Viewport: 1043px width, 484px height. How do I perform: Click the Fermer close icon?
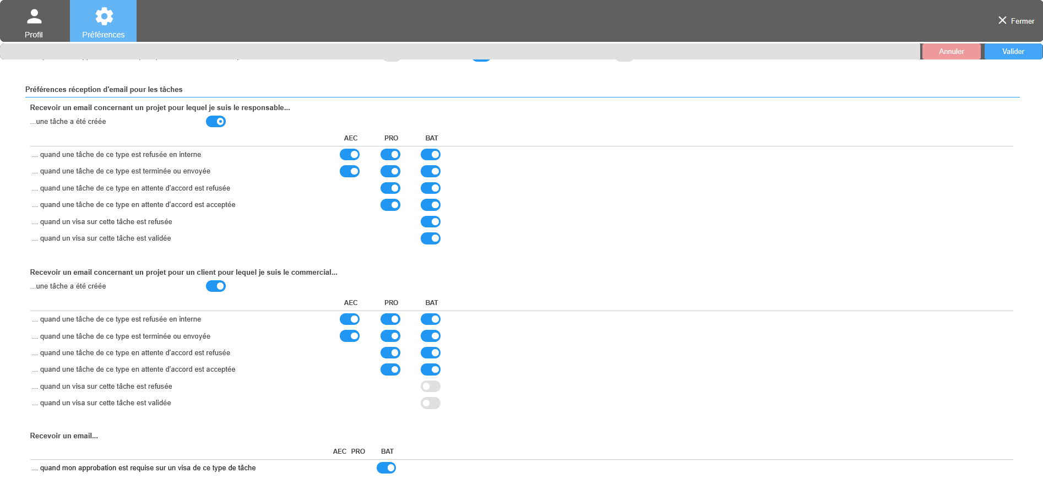[1002, 20]
